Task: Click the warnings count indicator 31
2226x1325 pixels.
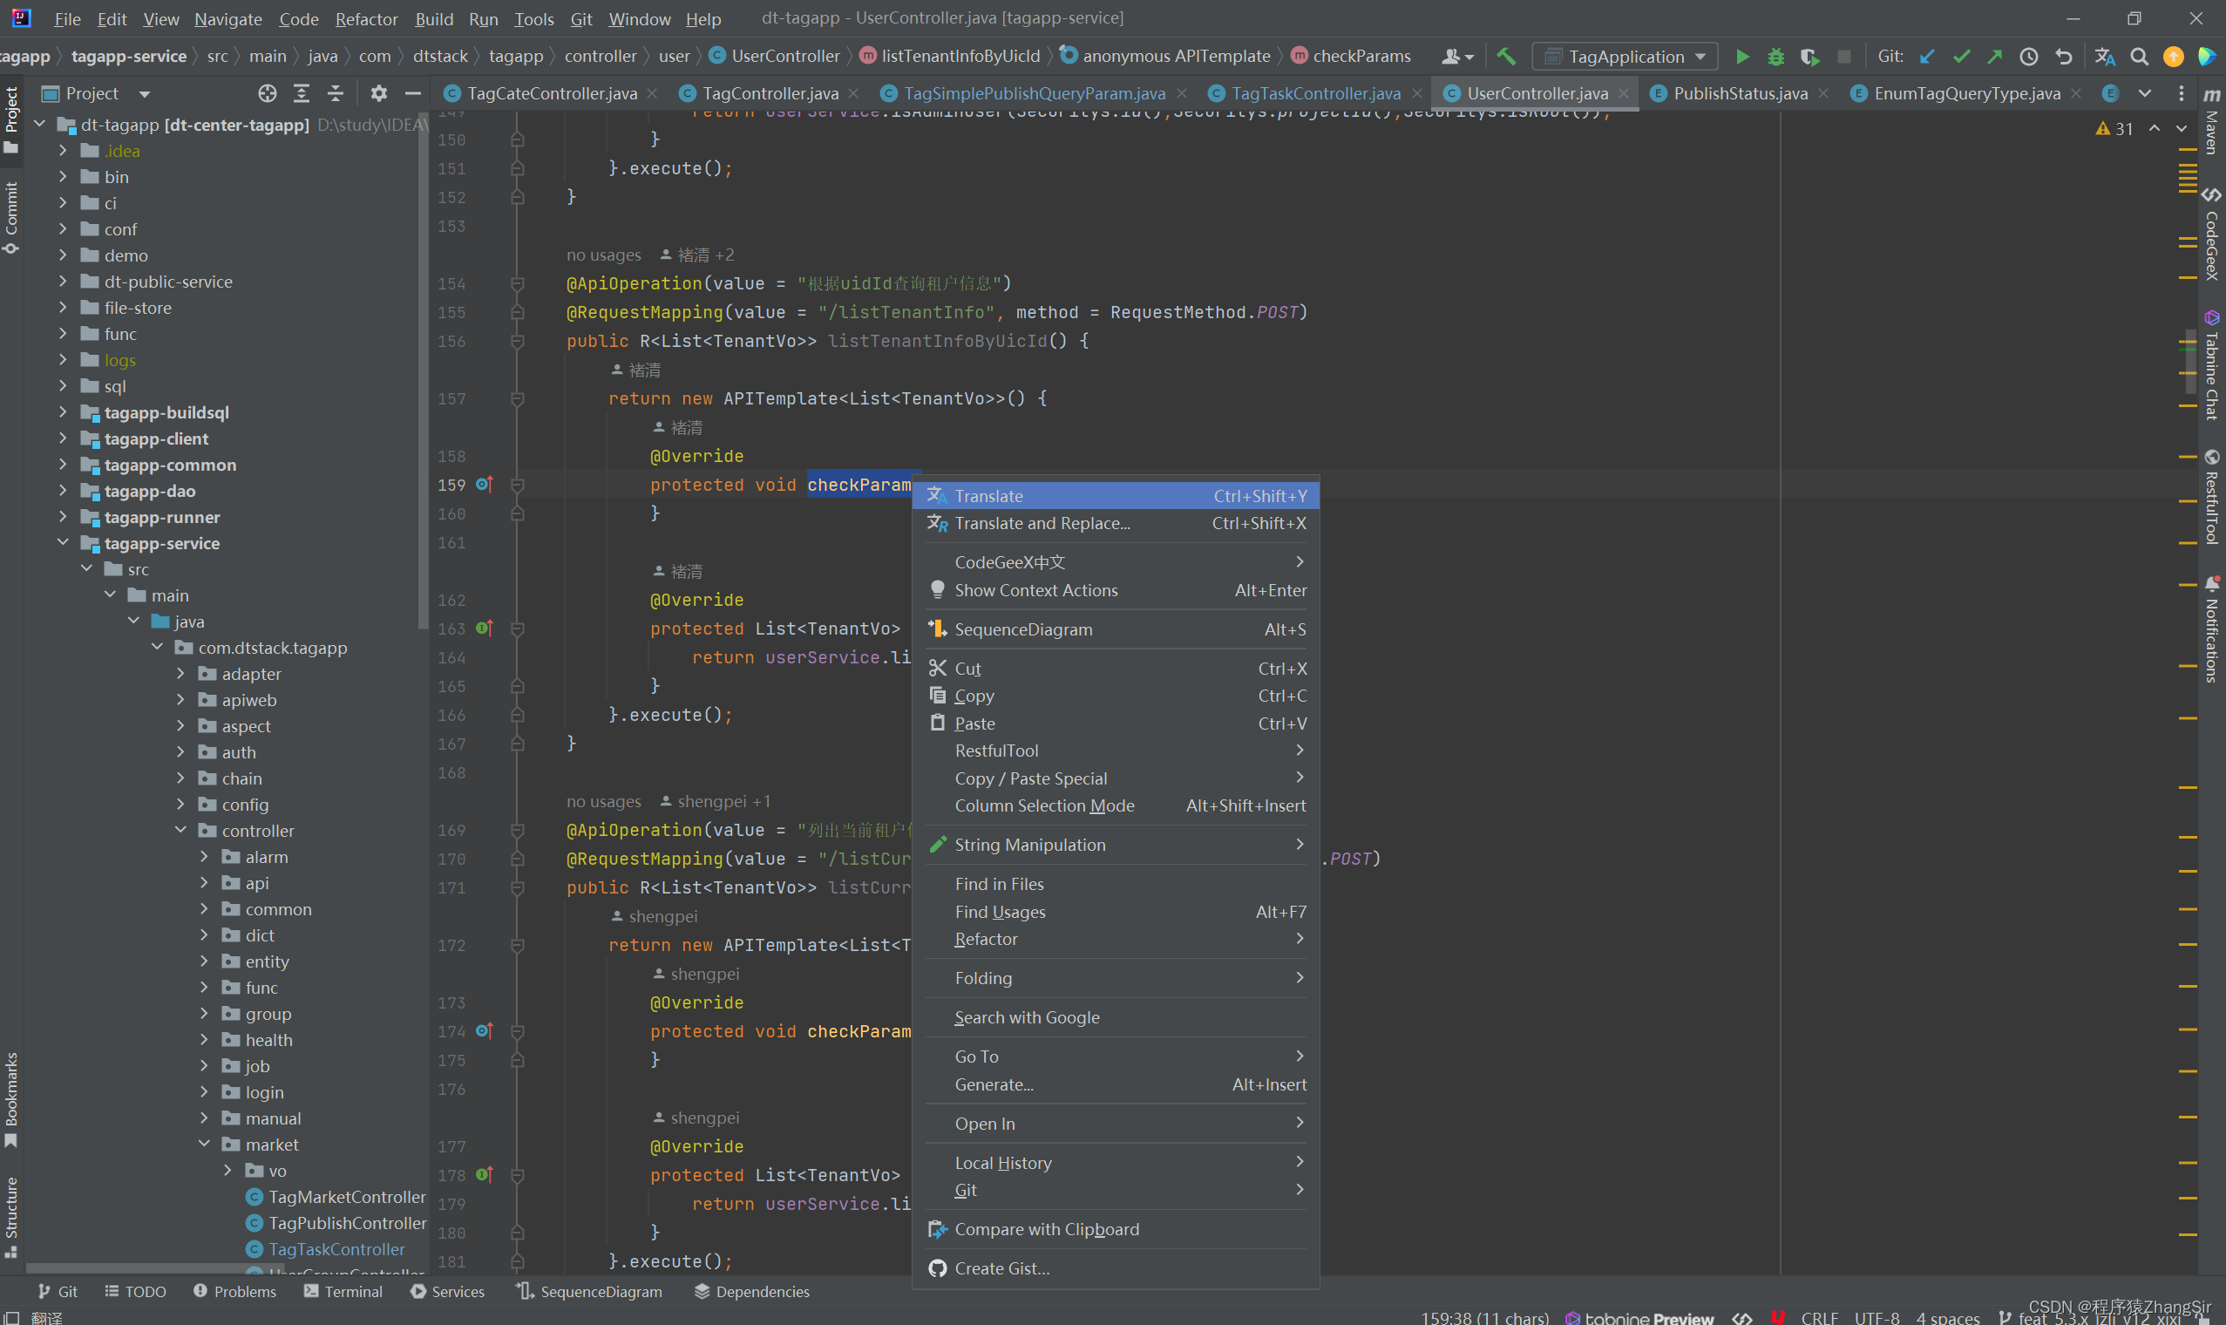Action: 2114,128
